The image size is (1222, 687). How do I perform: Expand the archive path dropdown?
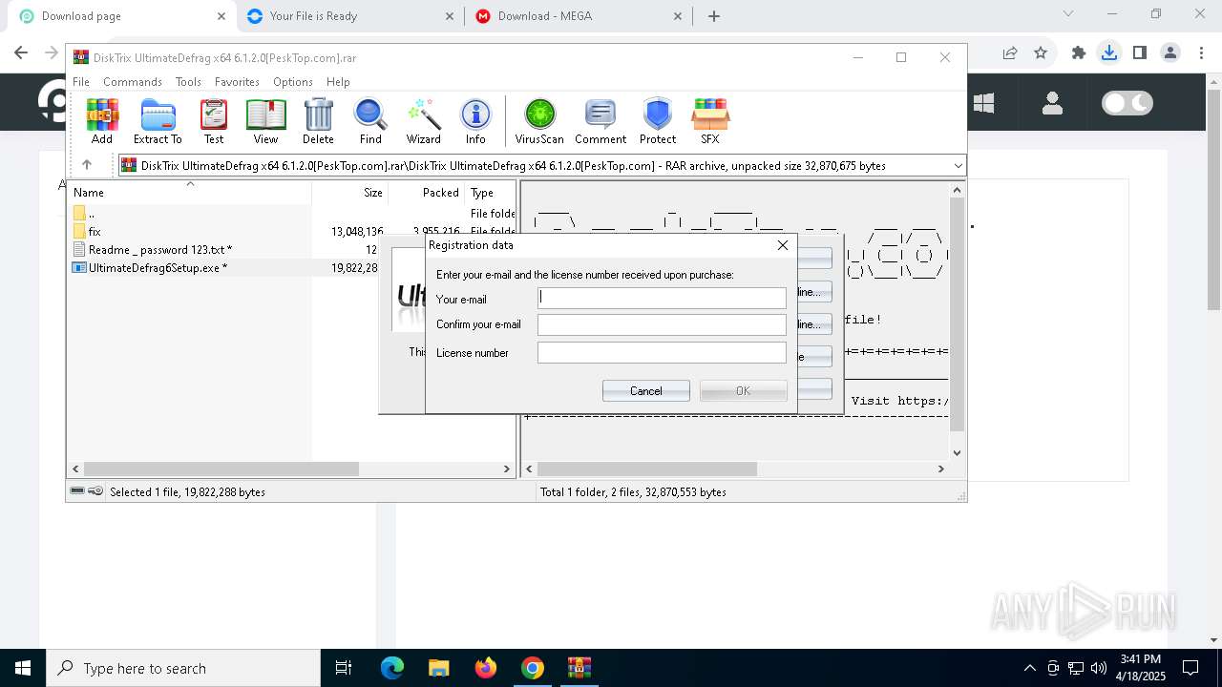[958, 166]
